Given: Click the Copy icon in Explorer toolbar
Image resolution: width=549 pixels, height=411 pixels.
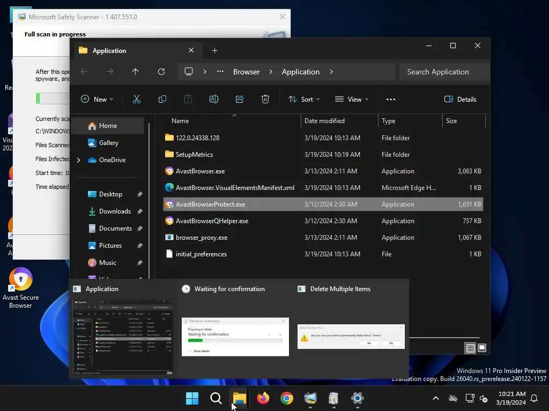Looking at the screenshot, I should [x=162, y=99].
